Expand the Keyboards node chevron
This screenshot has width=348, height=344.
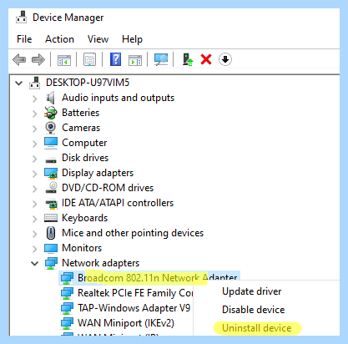(34, 219)
